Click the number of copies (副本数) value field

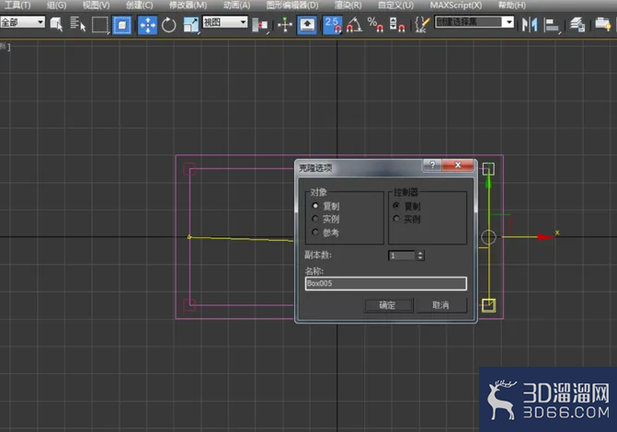pos(402,256)
